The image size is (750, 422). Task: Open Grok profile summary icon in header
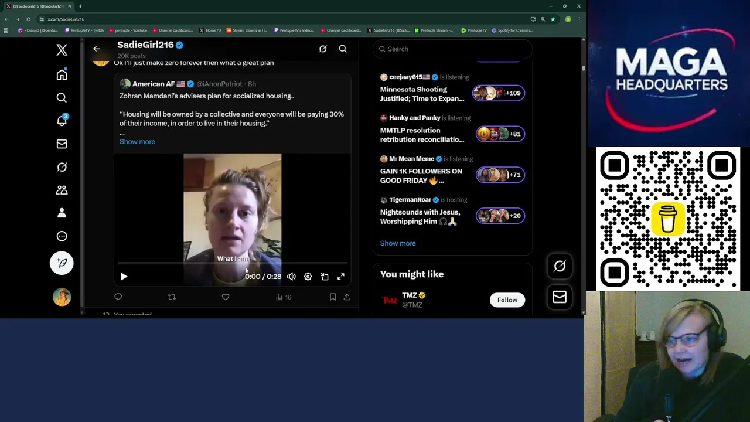tap(323, 49)
